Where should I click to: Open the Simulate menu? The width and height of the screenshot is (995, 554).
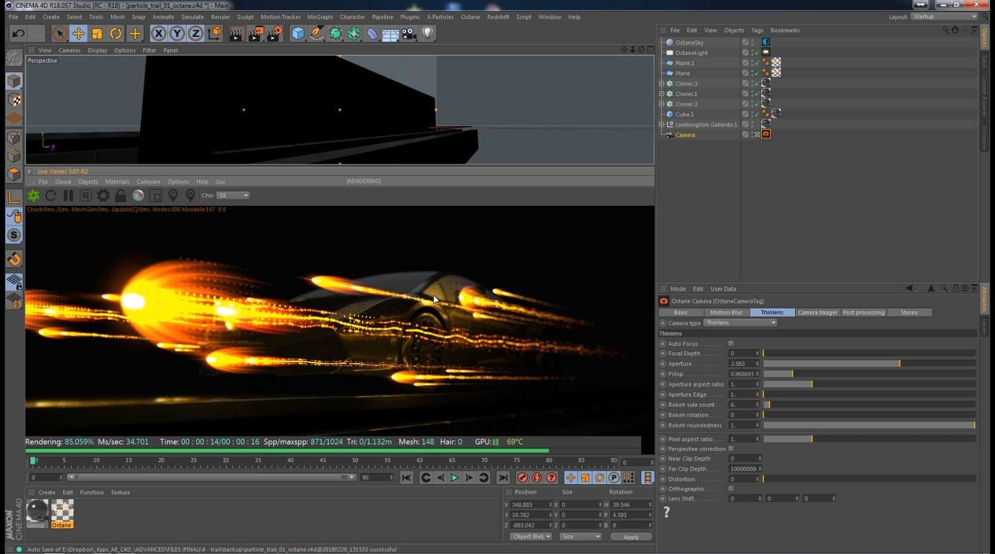coord(192,17)
